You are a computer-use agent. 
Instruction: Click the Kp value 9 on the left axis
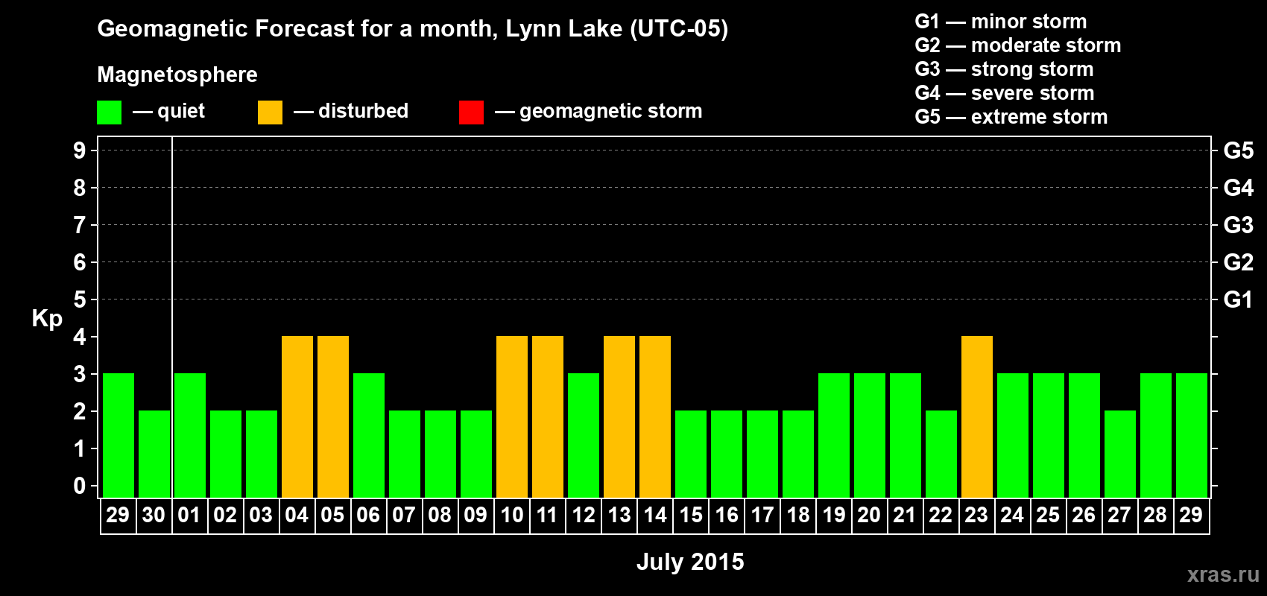(80, 150)
